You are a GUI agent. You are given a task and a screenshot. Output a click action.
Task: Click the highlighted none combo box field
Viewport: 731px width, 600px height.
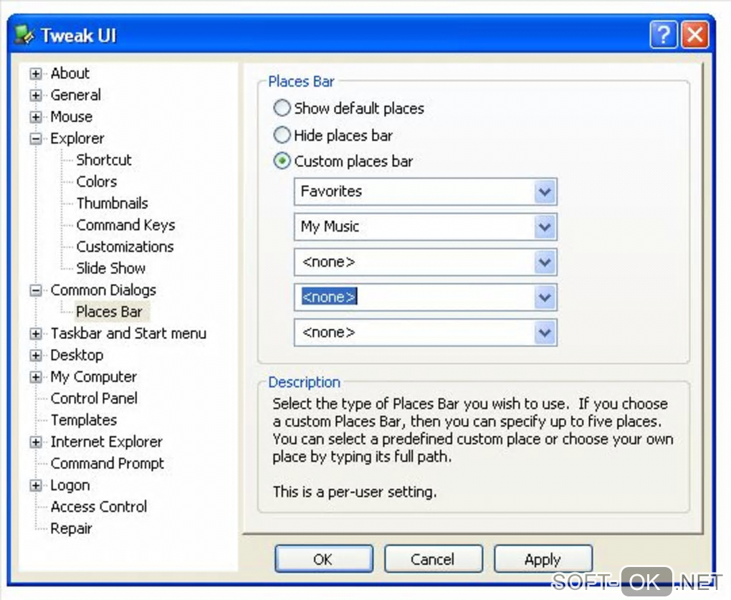[413, 297]
